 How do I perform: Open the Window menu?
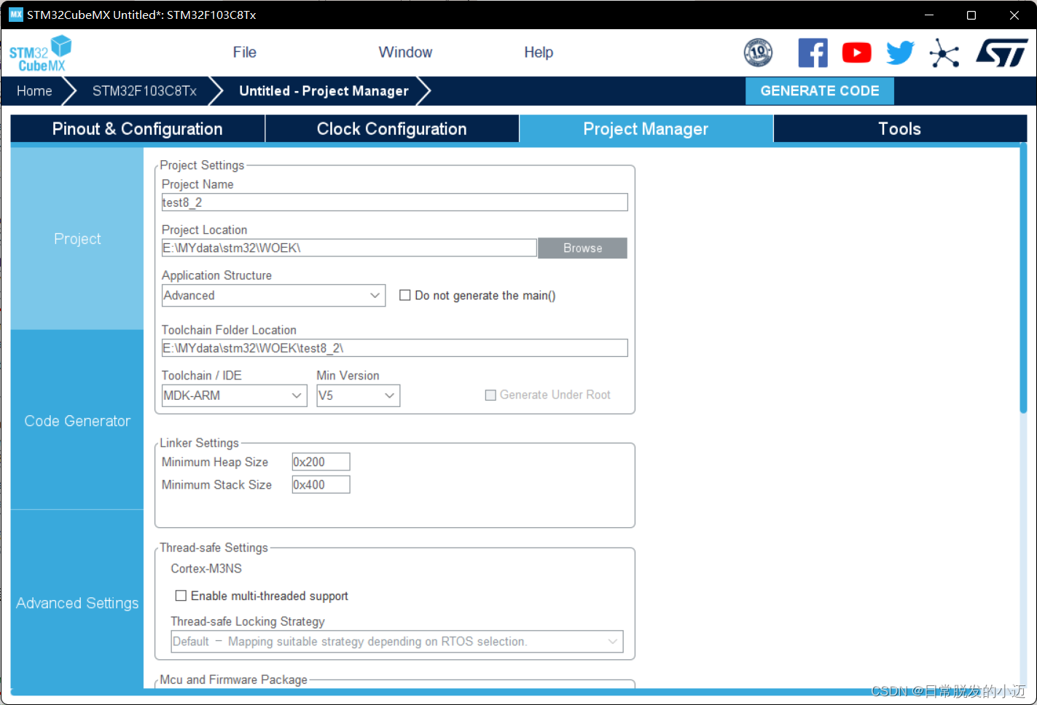click(405, 52)
